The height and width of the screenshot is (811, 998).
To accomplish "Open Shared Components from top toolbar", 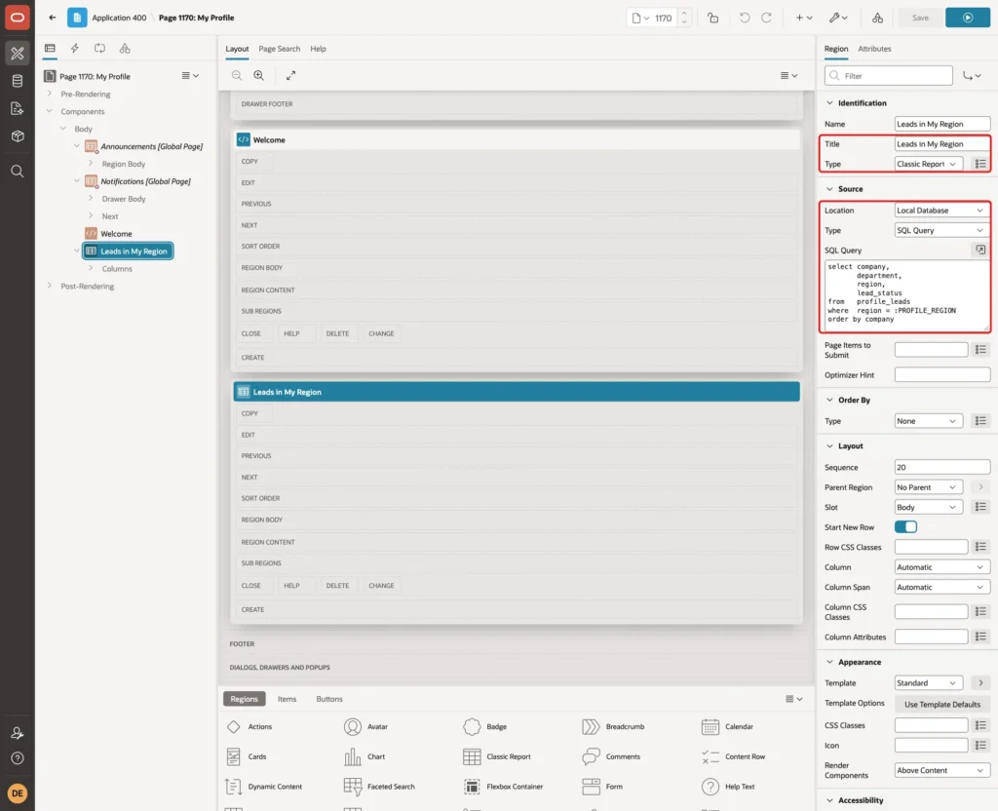I will [x=878, y=18].
